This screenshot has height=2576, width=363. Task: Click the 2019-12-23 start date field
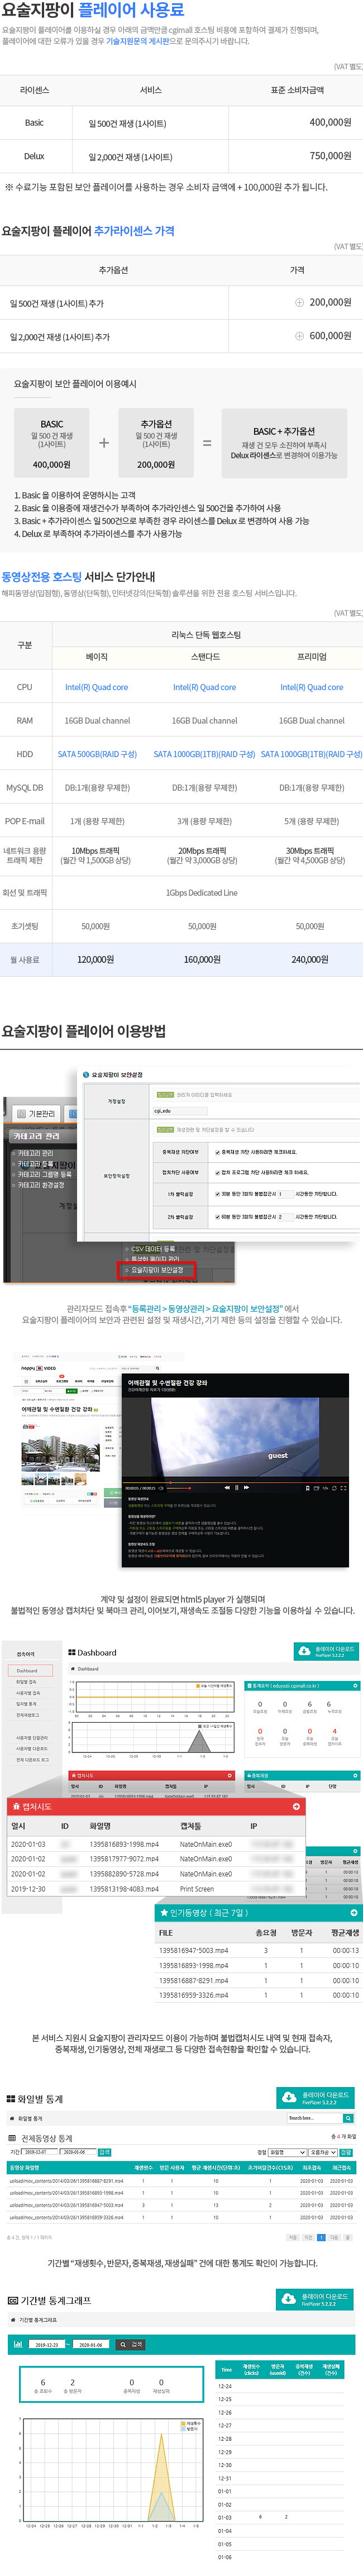tap(48, 2344)
